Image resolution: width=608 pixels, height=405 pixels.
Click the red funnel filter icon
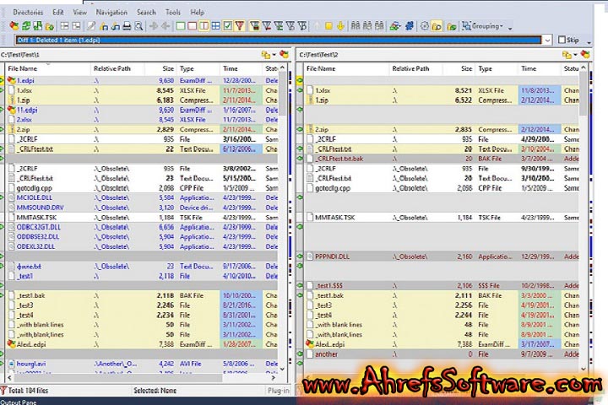point(240,26)
